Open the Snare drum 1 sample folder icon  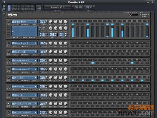click(13, 60)
